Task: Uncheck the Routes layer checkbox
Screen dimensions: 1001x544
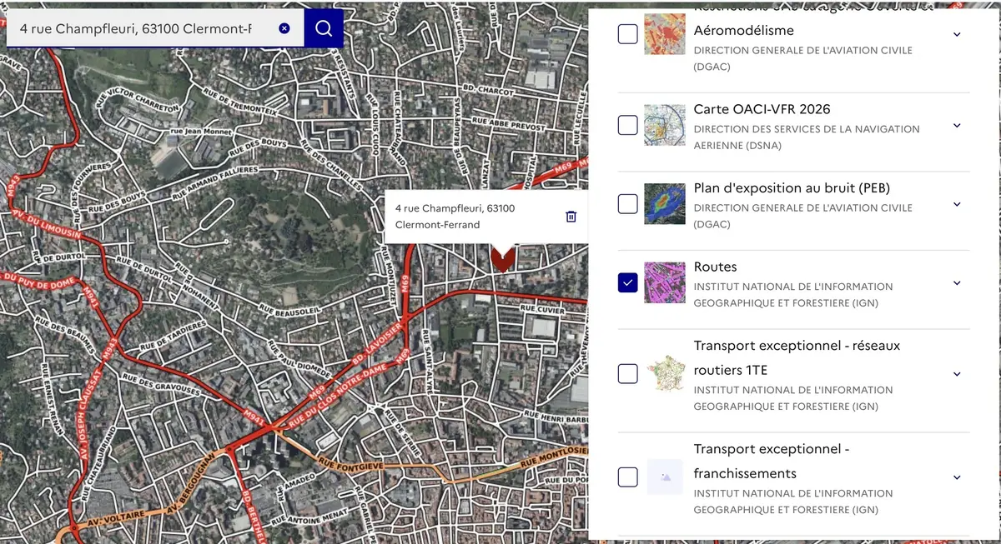Action: 628,283
